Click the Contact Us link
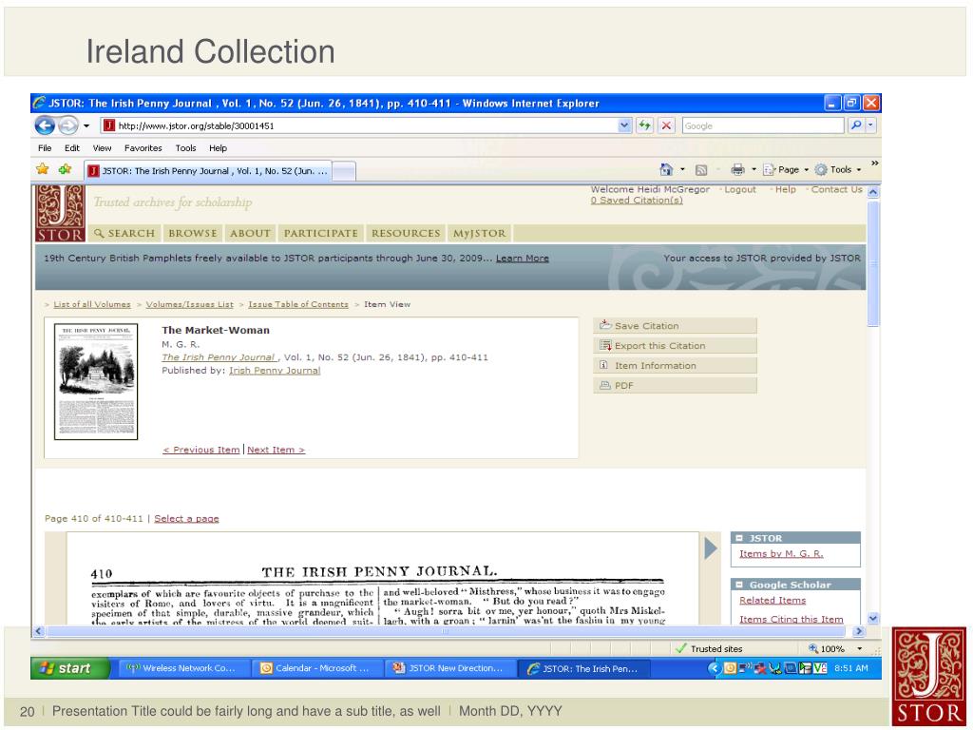 tap(836, 190)
